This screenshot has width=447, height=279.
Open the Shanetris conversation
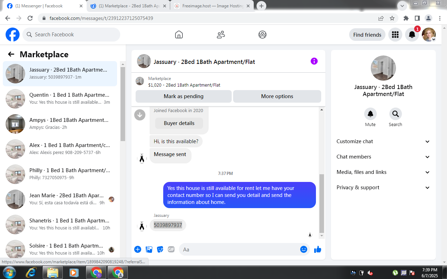click(x=60, y=224)
